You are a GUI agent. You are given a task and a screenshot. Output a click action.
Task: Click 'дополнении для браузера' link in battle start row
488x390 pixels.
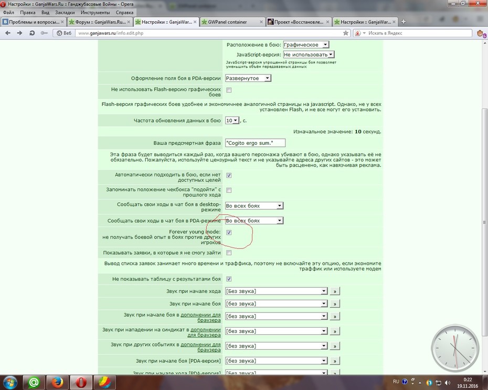[x=201, y=317]
